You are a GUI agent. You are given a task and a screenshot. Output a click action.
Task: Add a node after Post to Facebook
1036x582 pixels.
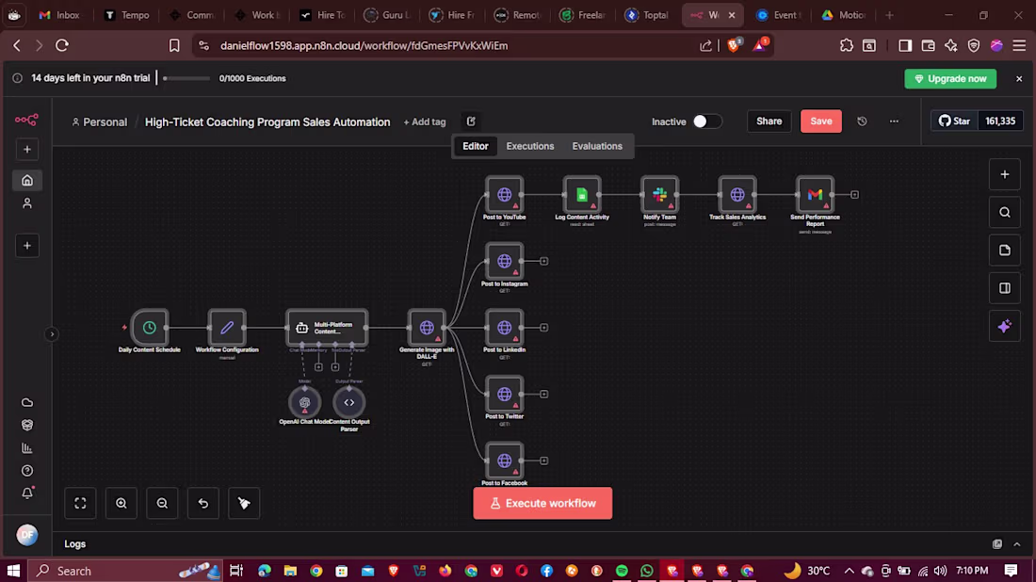(543, 461)
